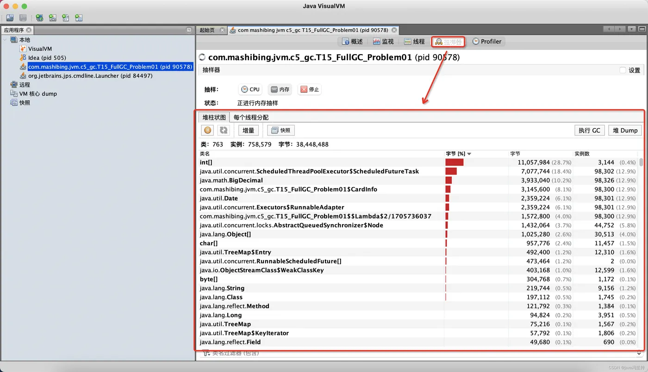Click the 执行 GC button
The width and height of the screenshot is (648, 372).
click(589, 130)
